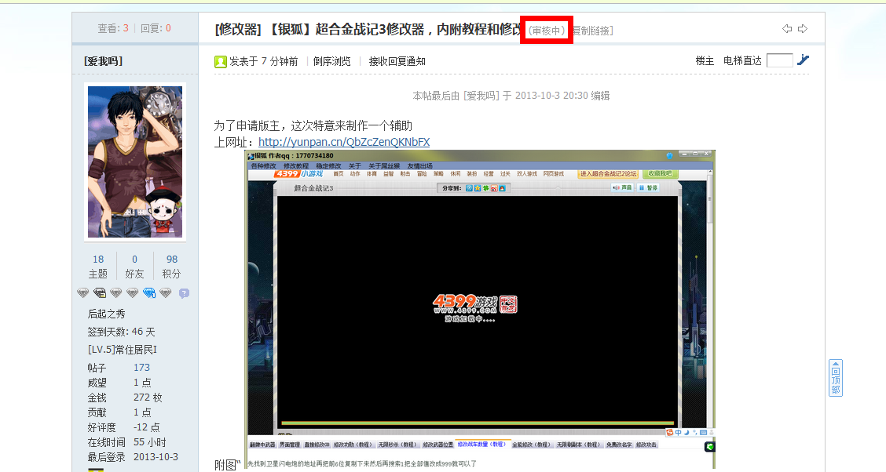The image size is (886, 472).
Task: Open the user's 173 posts count link
Action: pos(141,367)
